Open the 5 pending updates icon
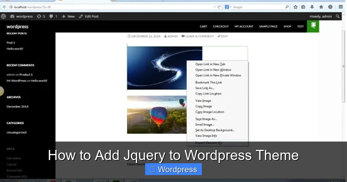 pyautogui.click(x=41, y=16)
